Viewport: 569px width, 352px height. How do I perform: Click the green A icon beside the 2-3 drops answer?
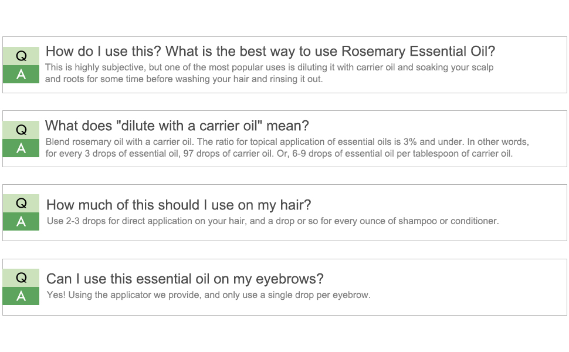(x=21, y=221)
